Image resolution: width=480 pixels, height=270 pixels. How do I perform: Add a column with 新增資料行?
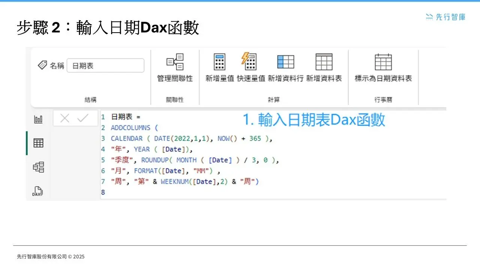285,62
